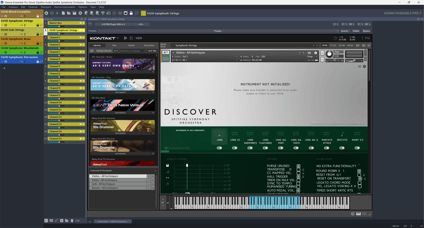The image size is (424, 228).
Task: Open the Kontakt logo dropdown arrow
Action: pos(118,38)
